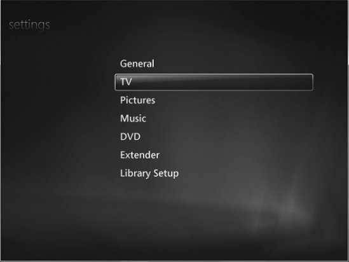Select the Extender text label
The height and width of the screenshot is (262, 349).
pos(140,155)
